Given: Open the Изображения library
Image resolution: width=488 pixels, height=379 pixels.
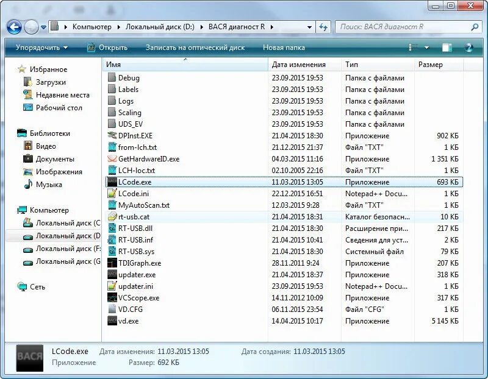Looking at the screenshot, I should 53,172.
